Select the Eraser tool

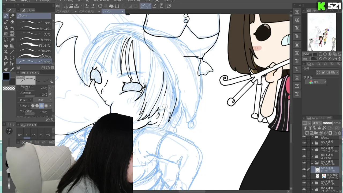tap(12, 22)
